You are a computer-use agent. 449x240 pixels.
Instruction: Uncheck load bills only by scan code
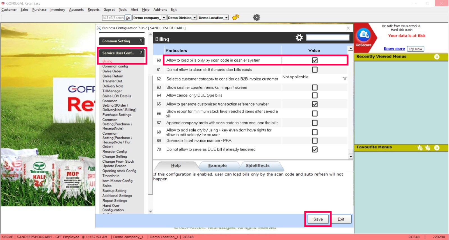[x=315, y=60]
